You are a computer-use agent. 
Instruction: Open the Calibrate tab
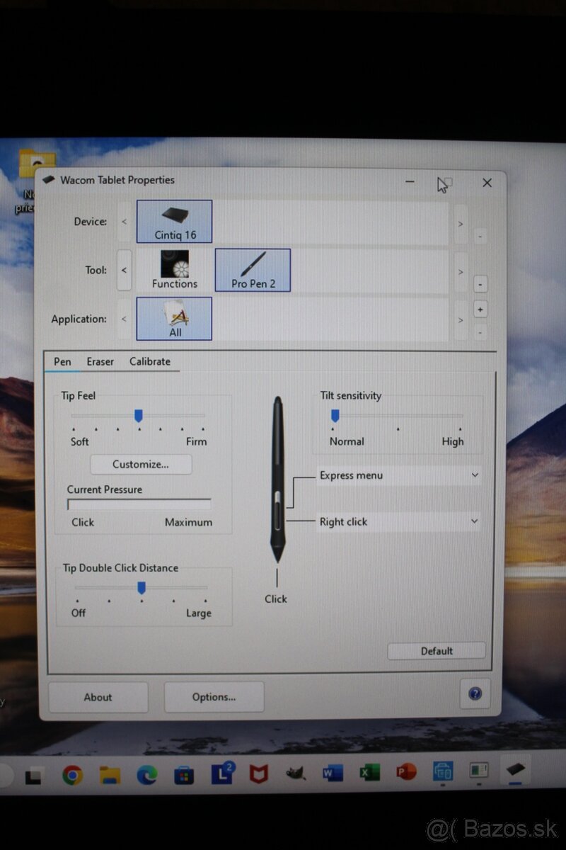click(x=150, y=361)
